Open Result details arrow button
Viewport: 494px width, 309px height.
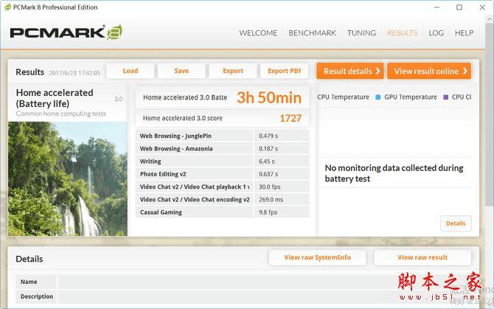350,71
